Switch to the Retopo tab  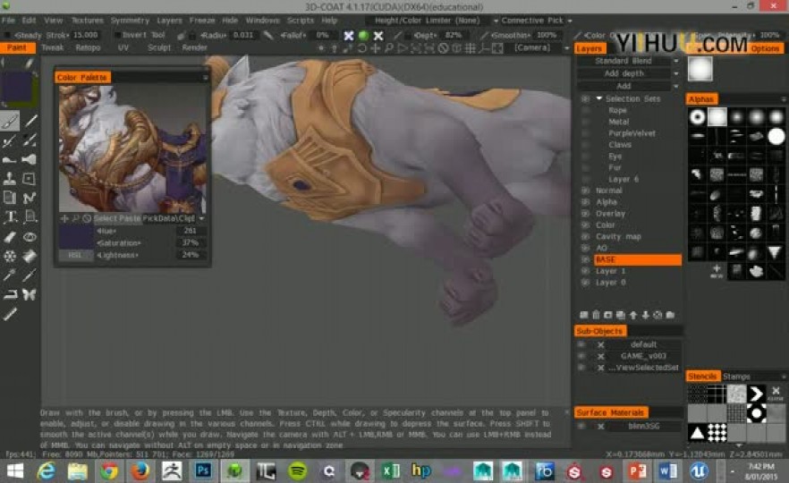88,47
